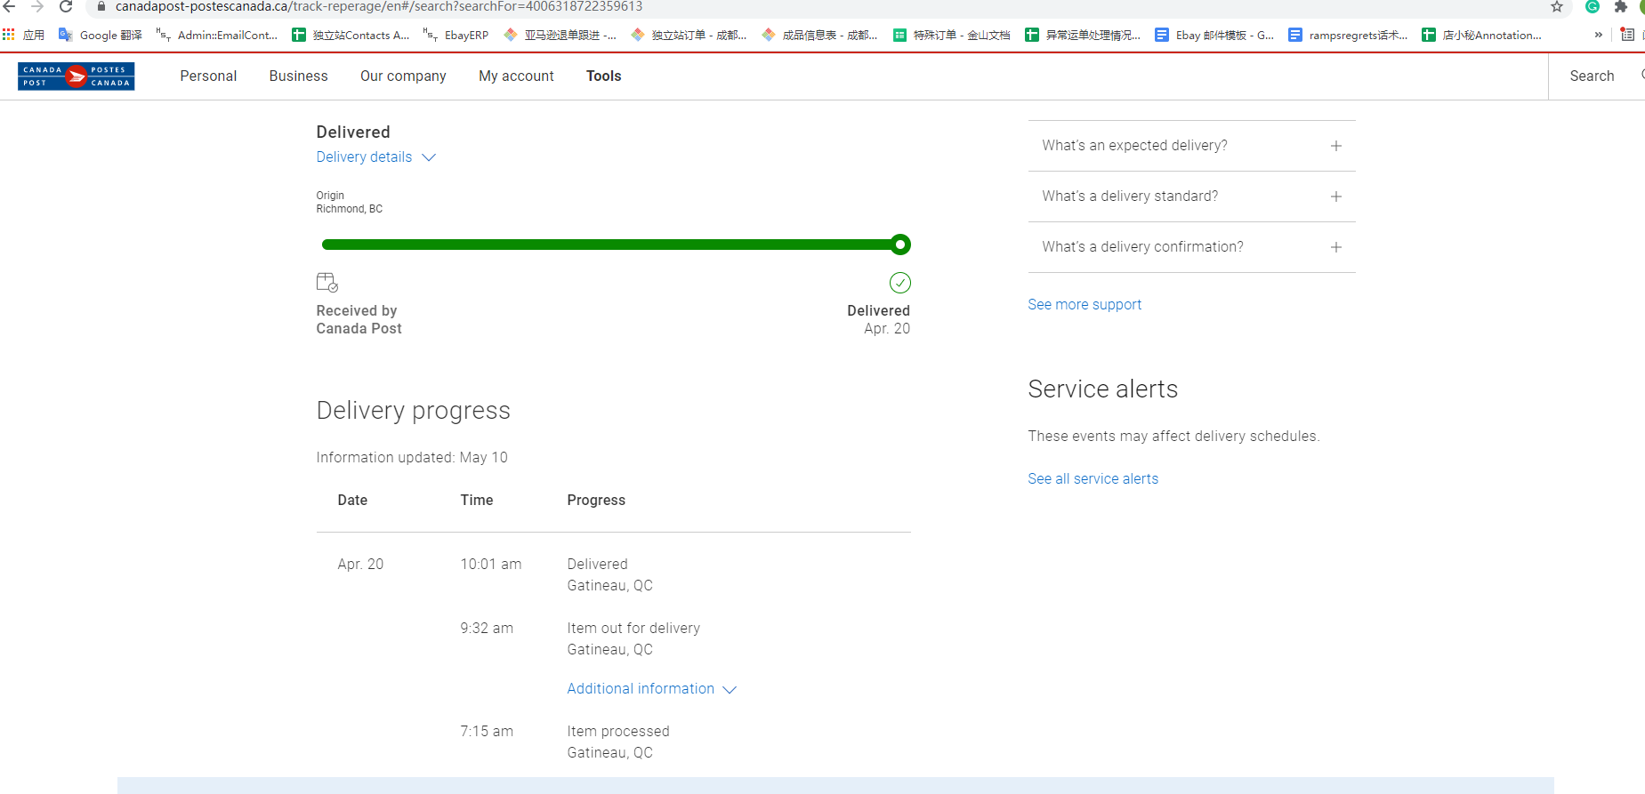Click the delivery progress bar end marker
This screenshot has height=794, width=1645.
(x=900, y=245)
